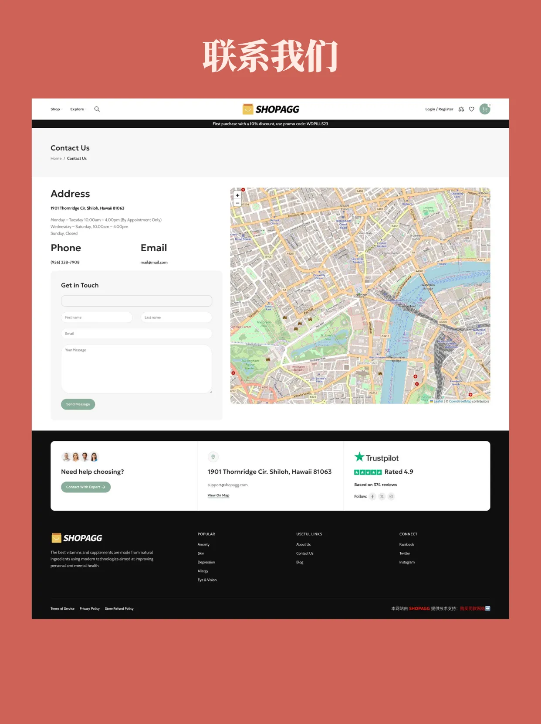Click the search magnifier icon

point(97,109)
